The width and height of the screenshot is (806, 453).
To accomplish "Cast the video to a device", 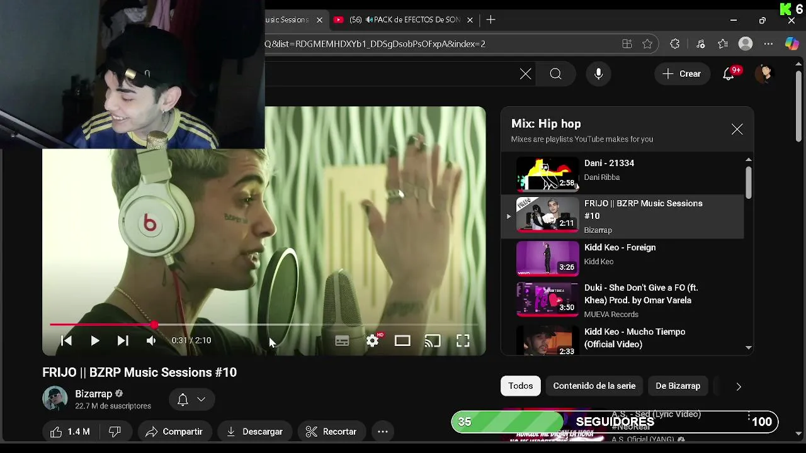I will pos(433,340).
